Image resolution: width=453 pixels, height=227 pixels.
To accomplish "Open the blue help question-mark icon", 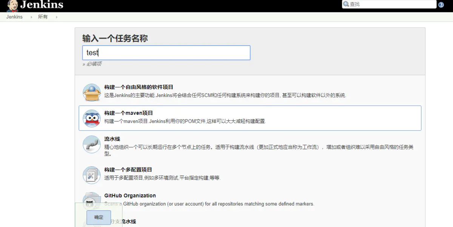I will pos(441,5).
